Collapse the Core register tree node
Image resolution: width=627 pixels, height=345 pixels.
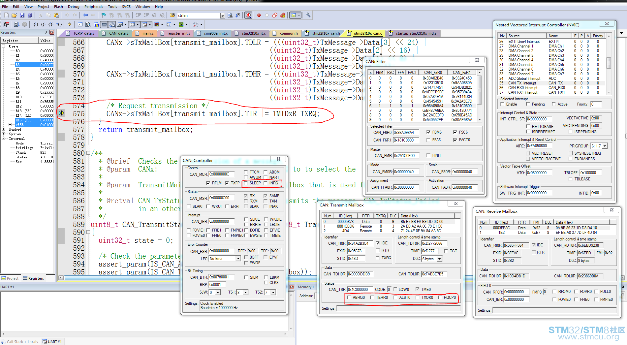(4, 46)
